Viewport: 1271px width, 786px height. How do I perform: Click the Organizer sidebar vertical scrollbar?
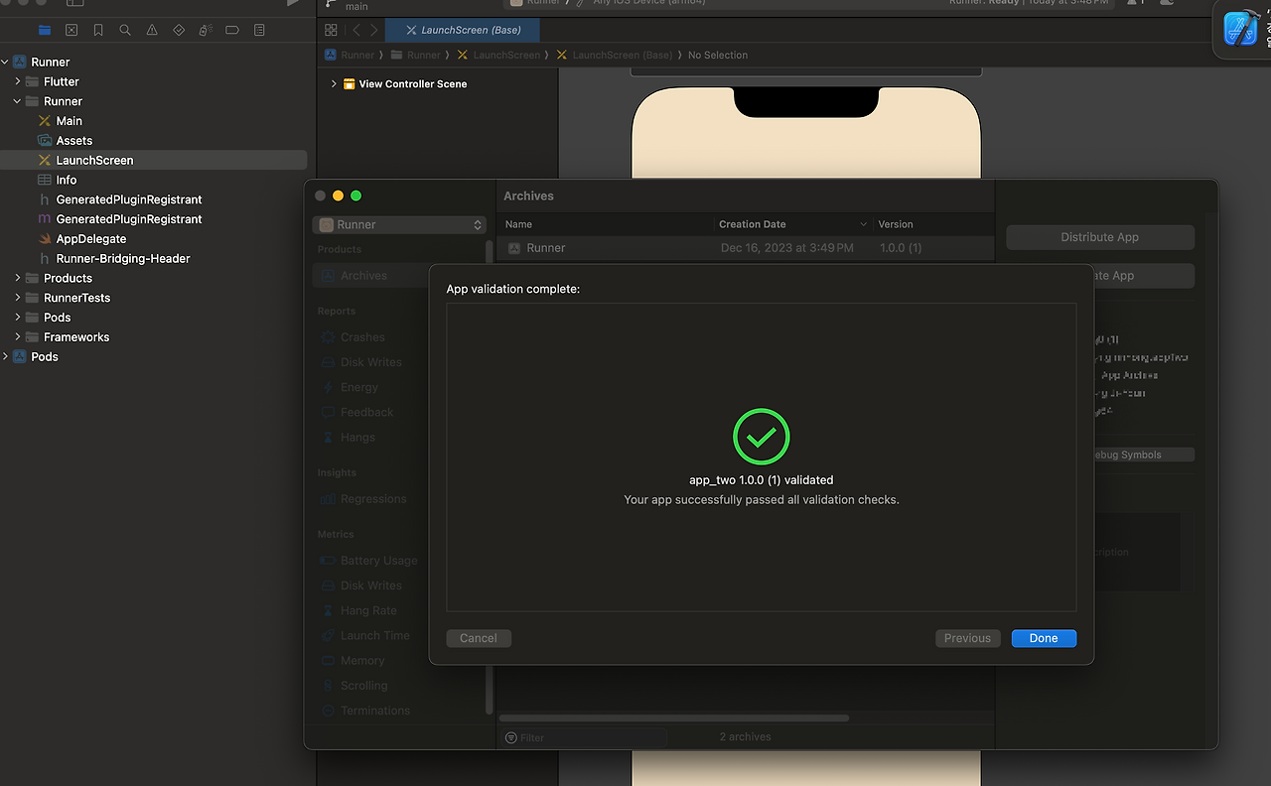tap(490, 476)
